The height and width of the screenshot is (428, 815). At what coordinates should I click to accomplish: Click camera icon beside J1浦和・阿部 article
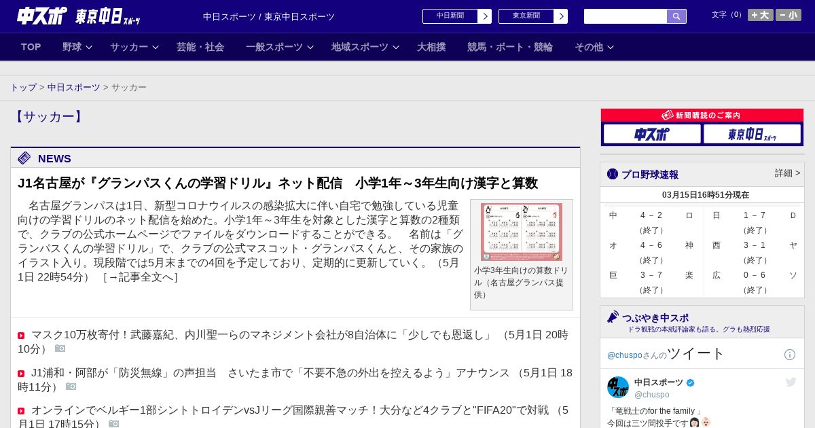tap(71, 387)
